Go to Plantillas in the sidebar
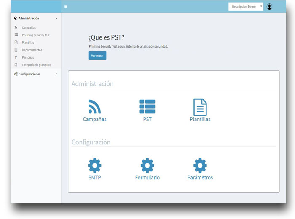This screenshot has height=219, width=295. pos(28,43)
